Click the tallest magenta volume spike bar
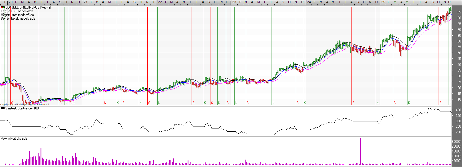This screenshot has width=462, height=167. pos(361,151)
